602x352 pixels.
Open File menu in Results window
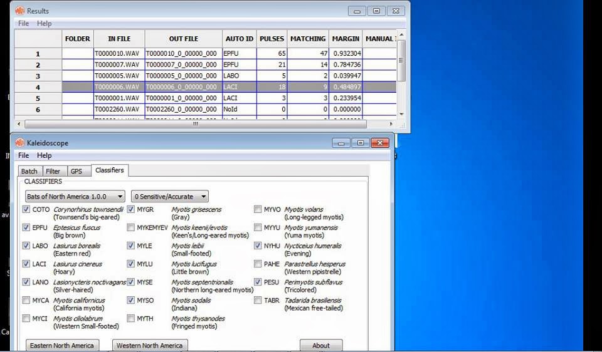[23, 23]
